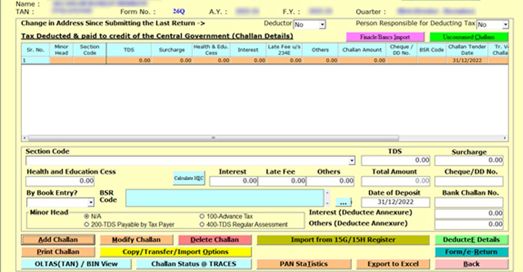Open the Section Code dropdown list
523x272 pixels.
coord(351,161)
